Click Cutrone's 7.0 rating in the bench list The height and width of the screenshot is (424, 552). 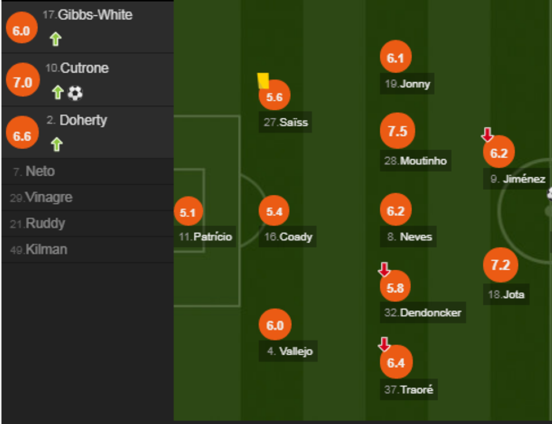[23, 83]
